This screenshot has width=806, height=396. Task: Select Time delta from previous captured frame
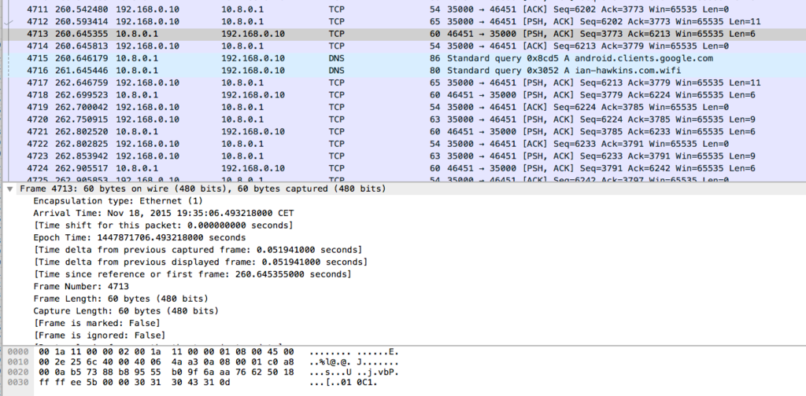click(197, 249)
